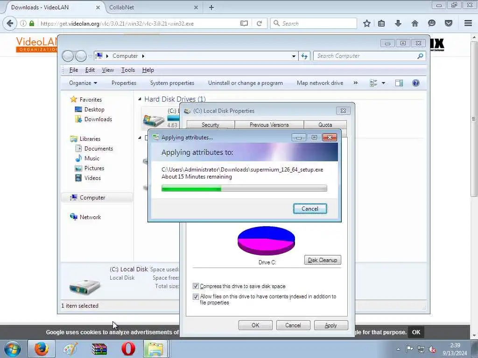This screenshot has height=358, width=478.
Task: Click the green attributes progress bar
Action: pos(244,188)
